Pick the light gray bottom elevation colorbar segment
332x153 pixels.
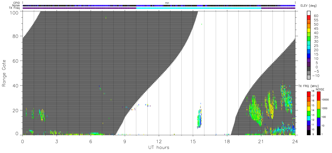point(309,77)
